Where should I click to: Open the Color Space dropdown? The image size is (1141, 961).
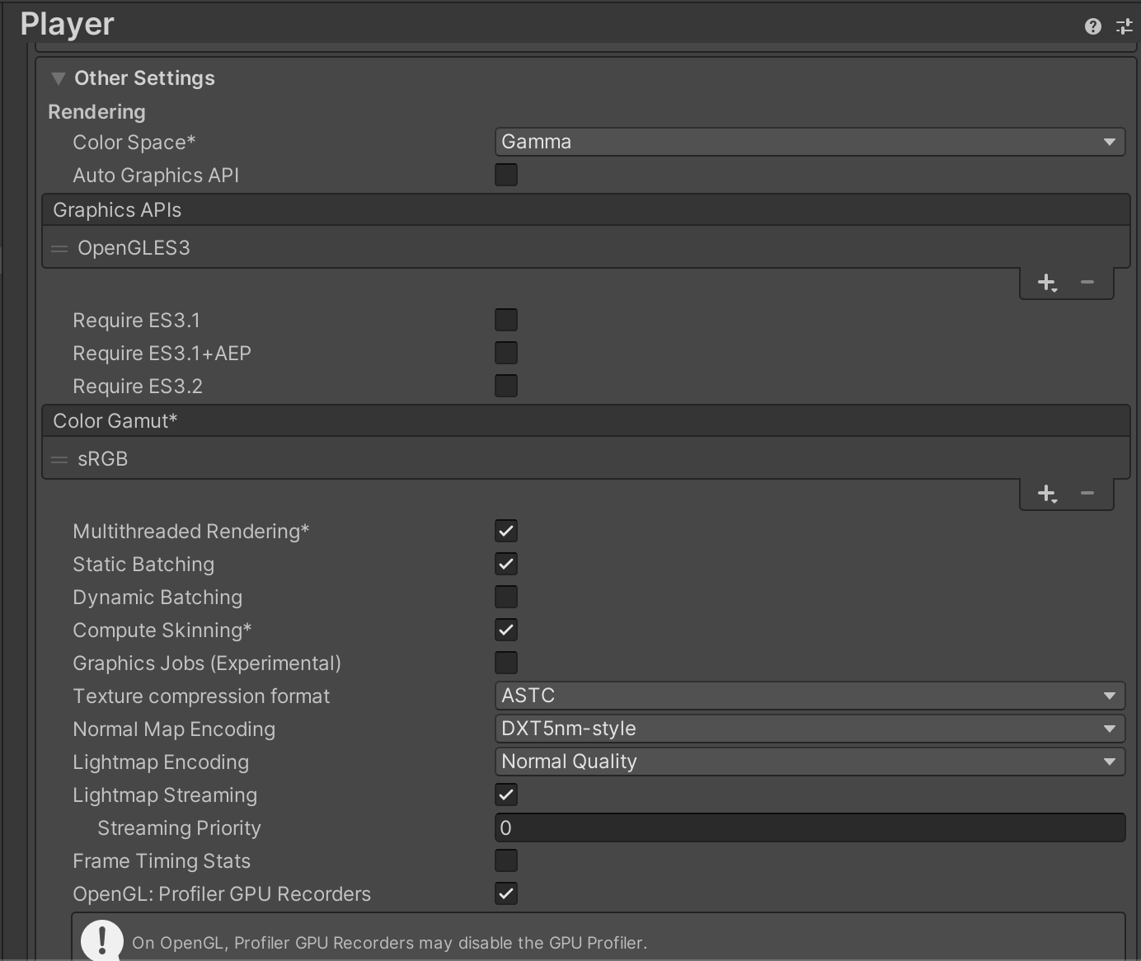pyautogui.click(x=809, y=142)
